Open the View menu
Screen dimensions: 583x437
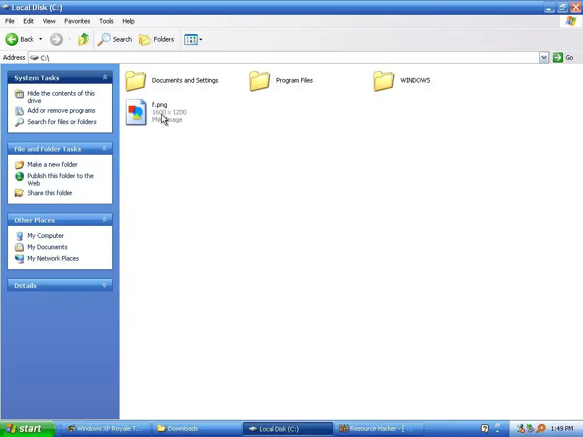(x=49, y=21)
